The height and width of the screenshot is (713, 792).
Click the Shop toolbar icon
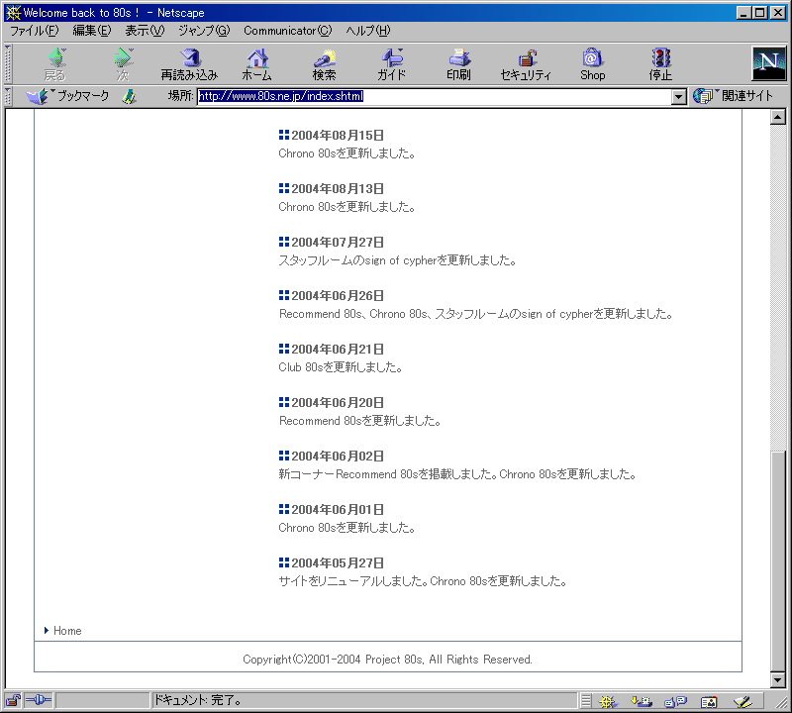(x=592, y=64)
